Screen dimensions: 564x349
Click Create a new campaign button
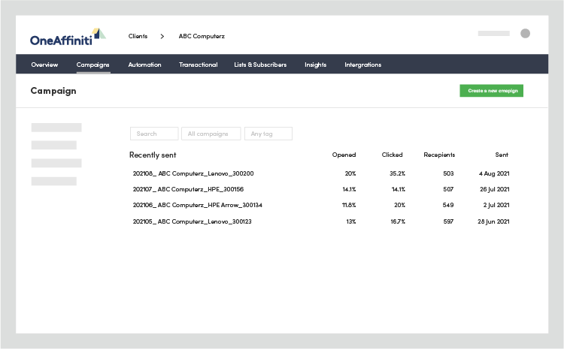tap(491, 91)
